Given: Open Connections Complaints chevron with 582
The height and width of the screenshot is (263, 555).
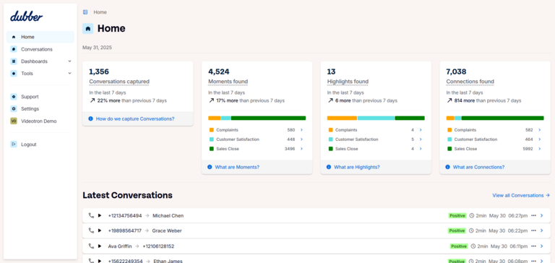Looking at the screenshot, I should [539, 130].
